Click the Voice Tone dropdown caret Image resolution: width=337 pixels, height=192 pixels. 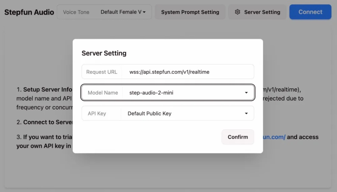[x=144, y=12]
